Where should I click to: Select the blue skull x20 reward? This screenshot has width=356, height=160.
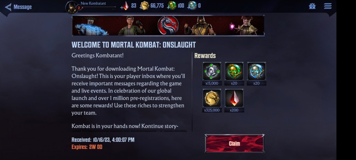point(256,74)
